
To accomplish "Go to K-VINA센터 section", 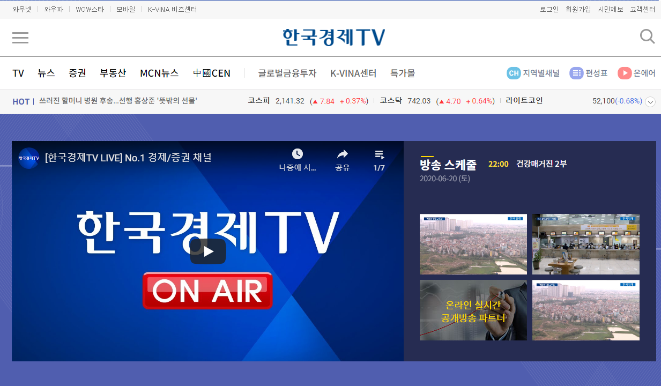I will tap(353, 73).
